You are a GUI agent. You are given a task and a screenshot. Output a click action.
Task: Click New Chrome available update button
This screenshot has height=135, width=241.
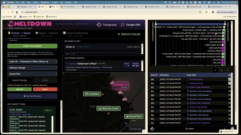coord(226,12)
